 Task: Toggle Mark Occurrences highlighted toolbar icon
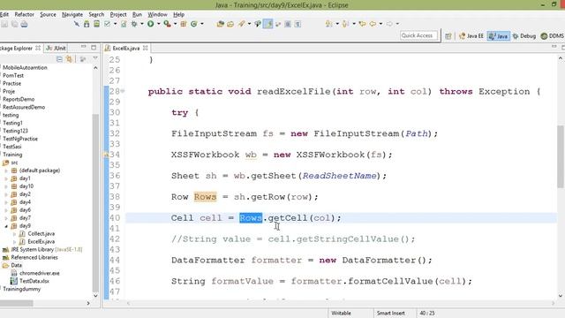[267, 24]
